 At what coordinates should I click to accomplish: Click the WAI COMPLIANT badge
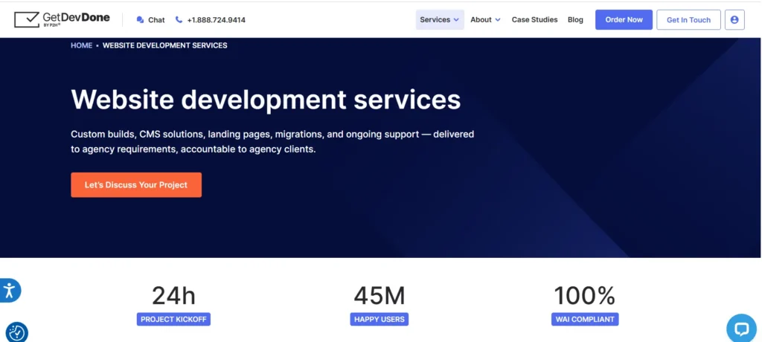(585, 319)
